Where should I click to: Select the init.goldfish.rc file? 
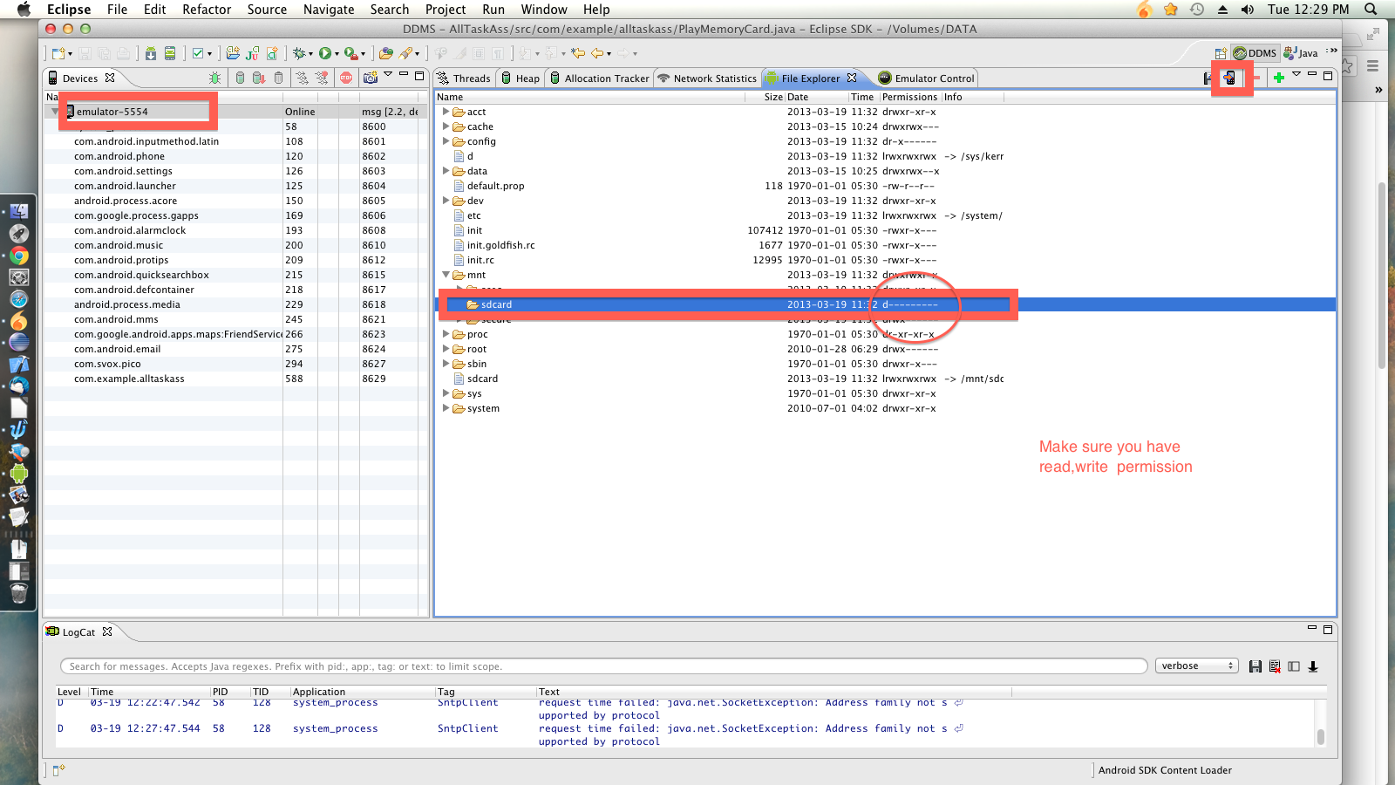click(500, 245)
